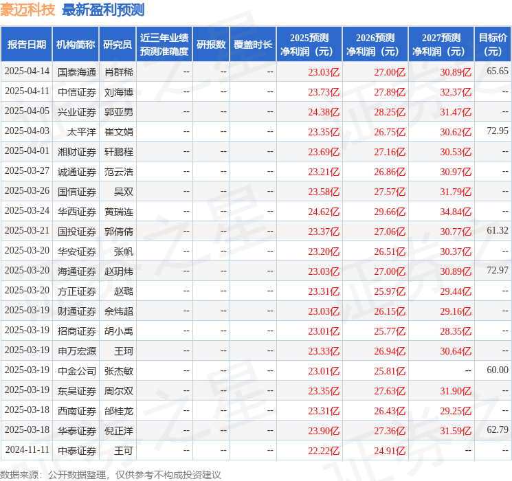Select the 东吴证券 institution cell
This screenshot has height=481, width=512.
click(77, 391)
